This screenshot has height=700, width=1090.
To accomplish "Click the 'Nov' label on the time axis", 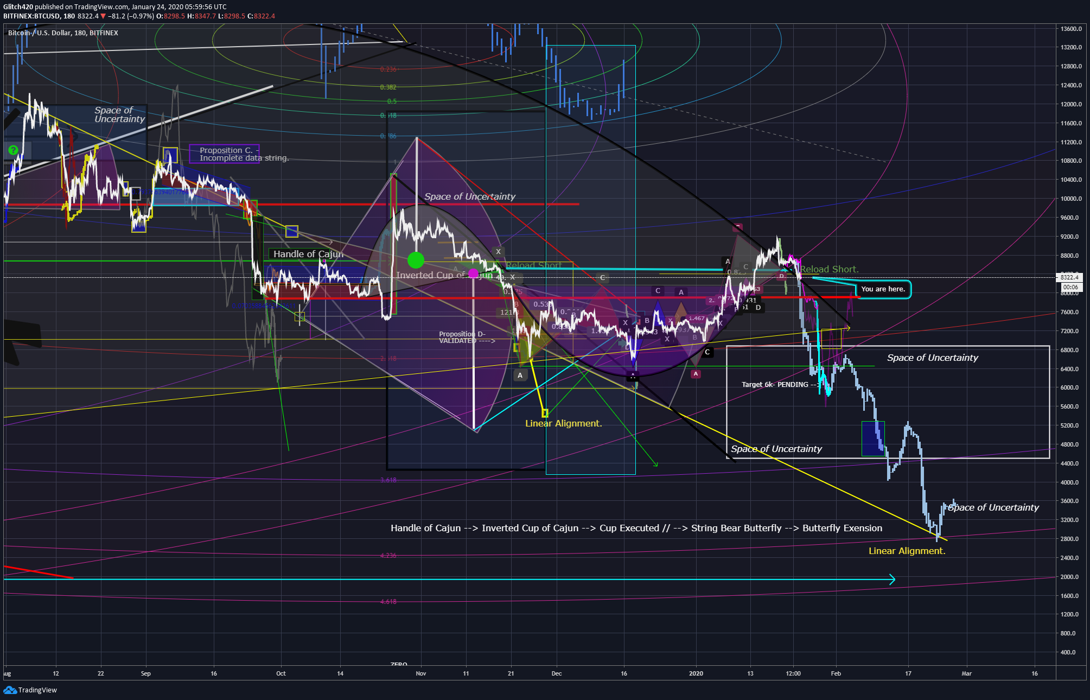I will tap(421, 673).
